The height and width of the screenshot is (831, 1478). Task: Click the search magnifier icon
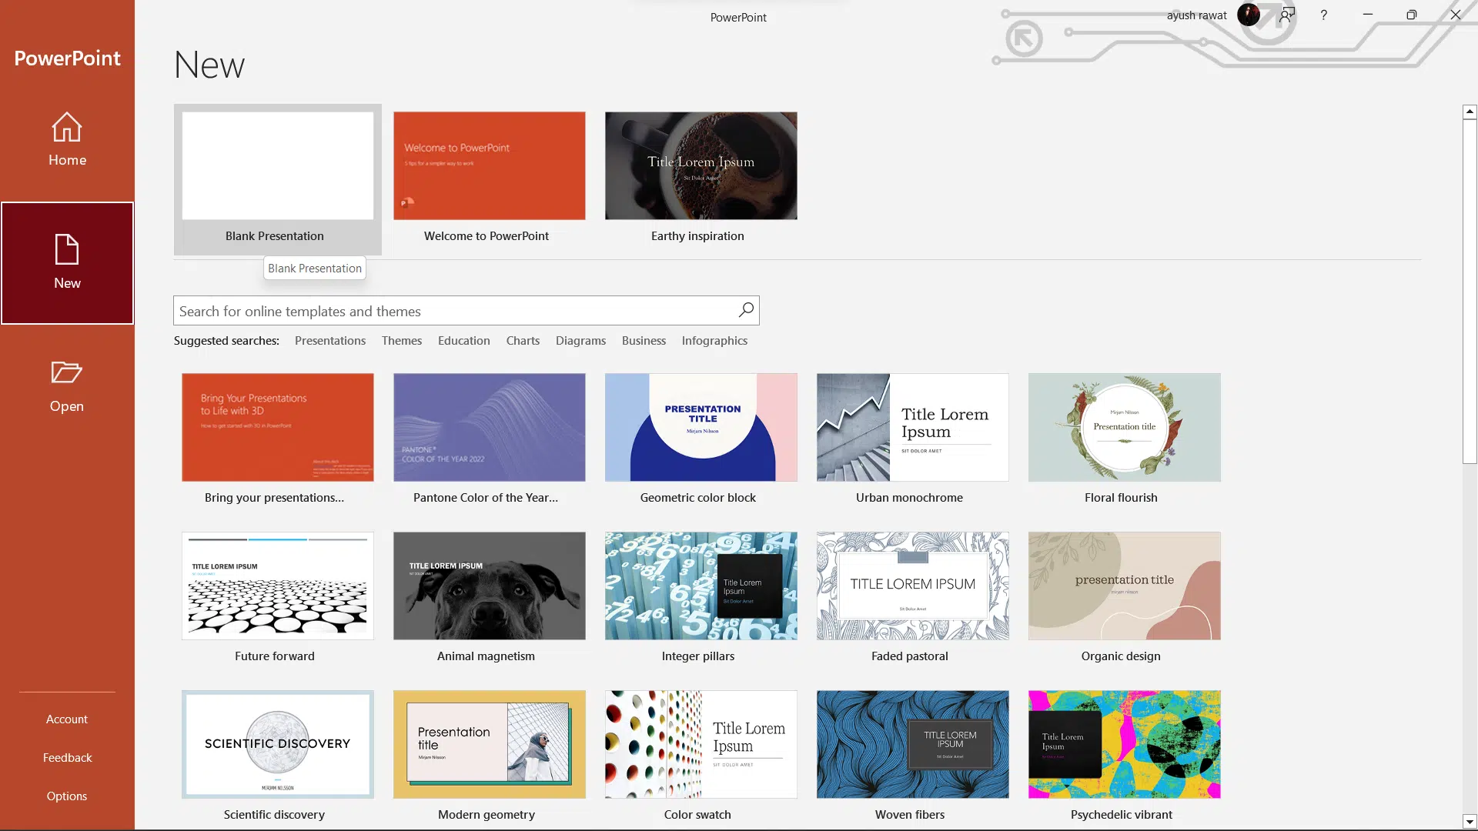pos(749,311)
